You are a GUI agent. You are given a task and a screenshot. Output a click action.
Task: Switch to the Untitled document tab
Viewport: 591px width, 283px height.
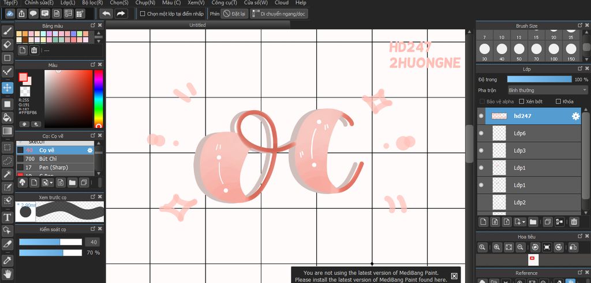[x=197, y=25]
